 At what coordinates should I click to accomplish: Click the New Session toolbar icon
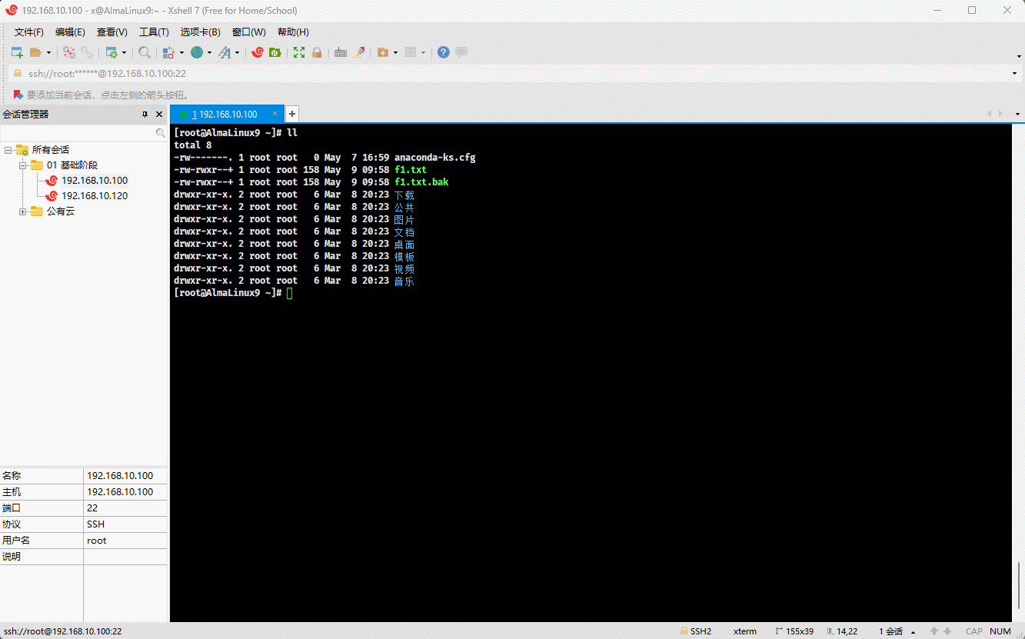16,52
